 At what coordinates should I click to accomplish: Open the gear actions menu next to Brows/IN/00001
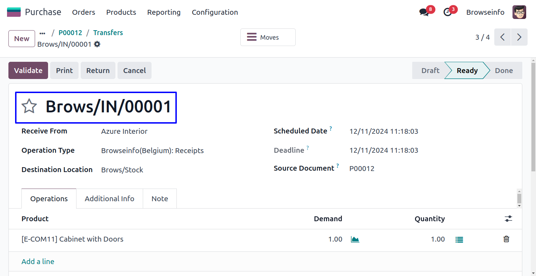click(x=97, y=44)
